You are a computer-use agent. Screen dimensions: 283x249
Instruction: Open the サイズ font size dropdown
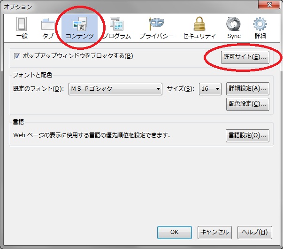click(x=210, y=89)
